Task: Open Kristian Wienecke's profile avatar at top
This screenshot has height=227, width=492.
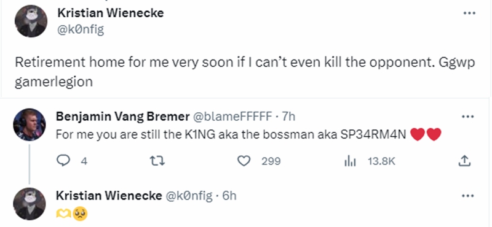Action: (31, 21)
